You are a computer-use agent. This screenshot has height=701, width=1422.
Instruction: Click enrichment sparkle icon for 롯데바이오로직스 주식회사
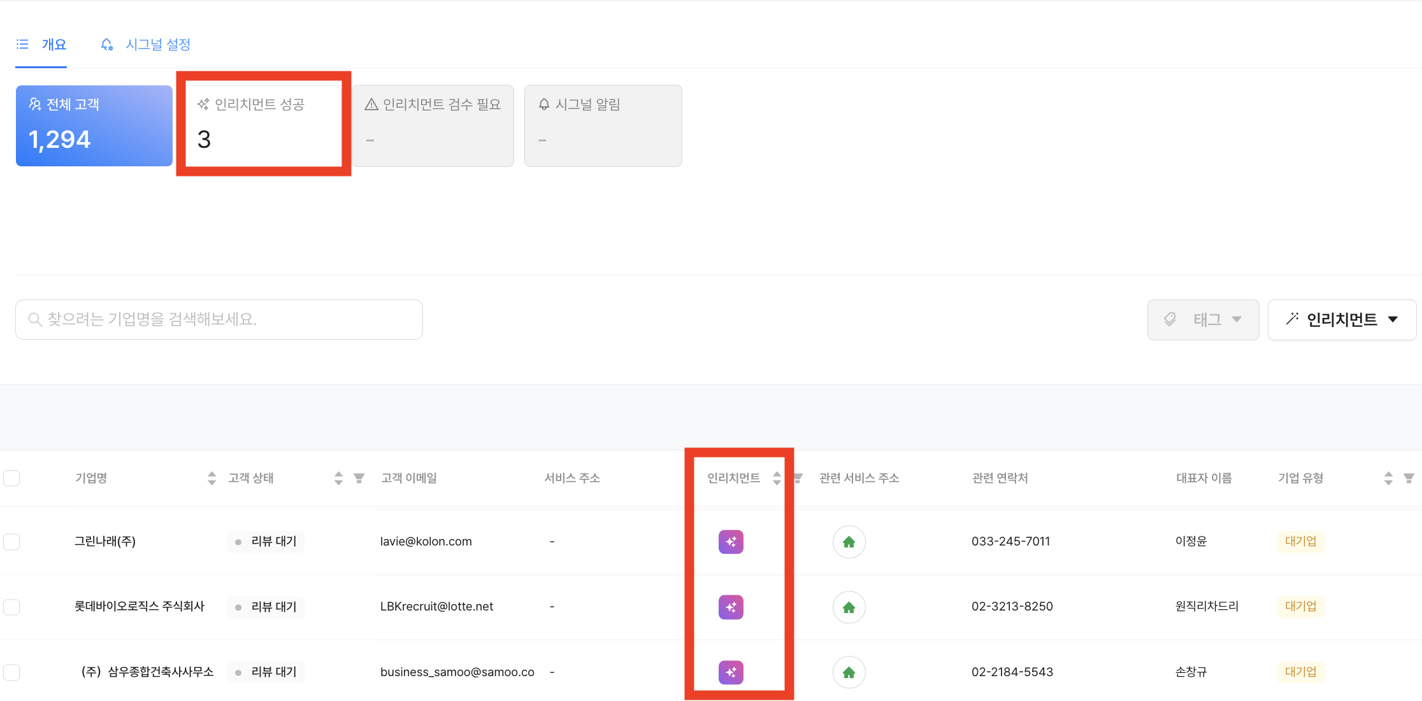click(731, 607)
